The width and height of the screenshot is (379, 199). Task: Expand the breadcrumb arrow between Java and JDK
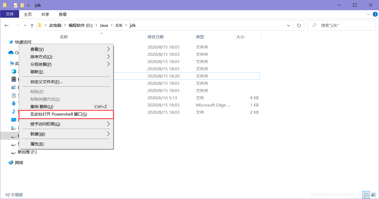tap(111, 25)
